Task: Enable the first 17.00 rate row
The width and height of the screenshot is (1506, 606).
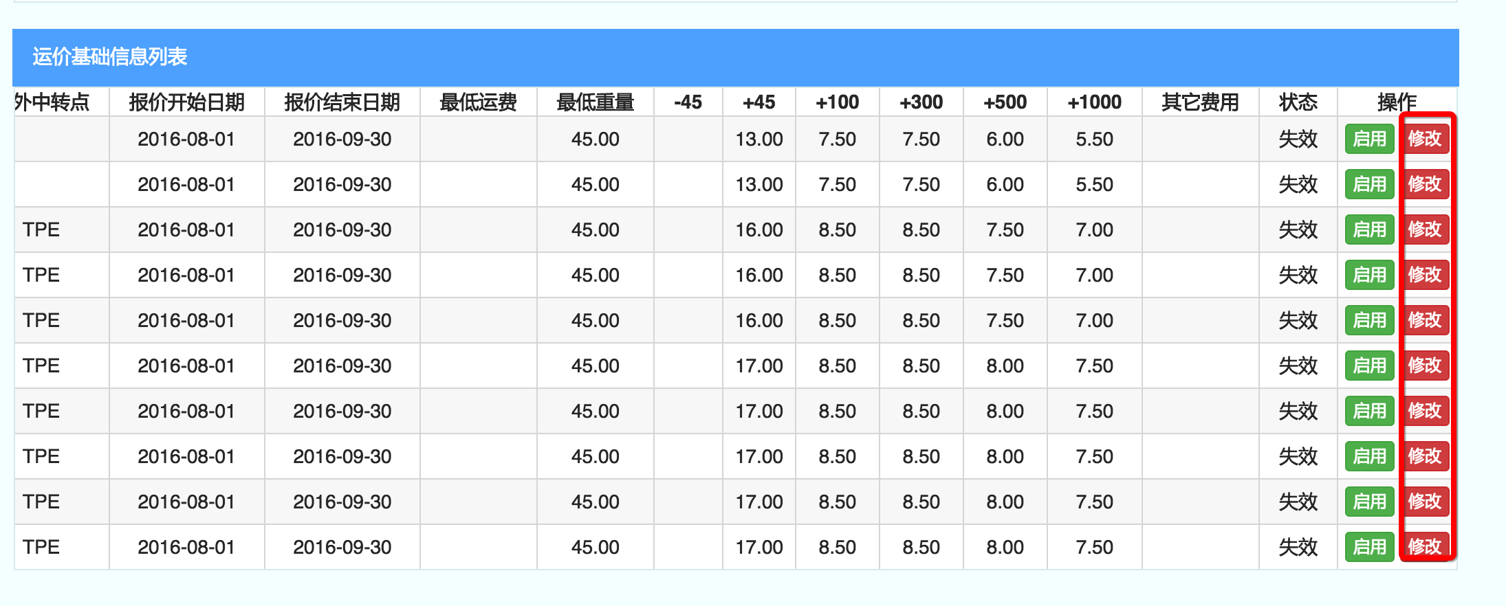Action: [1369, 366]
